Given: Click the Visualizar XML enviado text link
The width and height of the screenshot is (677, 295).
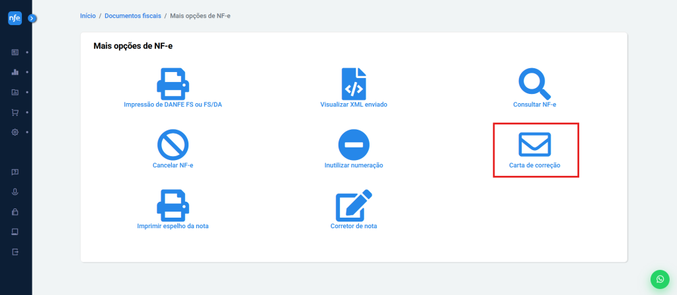Looking at the screenshot, I should click(x=354, y=105).
